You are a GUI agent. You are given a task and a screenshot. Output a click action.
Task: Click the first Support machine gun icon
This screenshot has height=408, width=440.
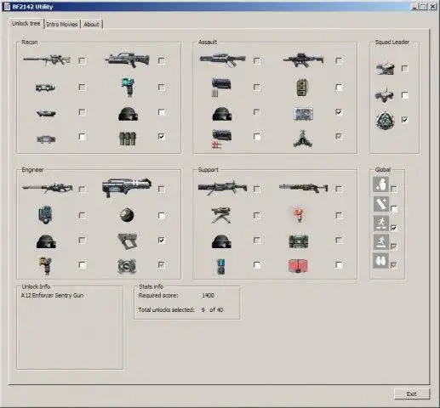pyautogui.click(x=222, y=188)
